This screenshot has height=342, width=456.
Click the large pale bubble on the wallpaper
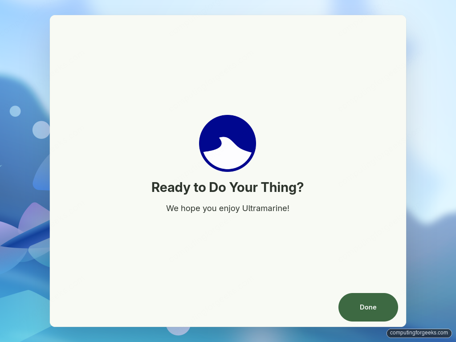tap(41, 130)
